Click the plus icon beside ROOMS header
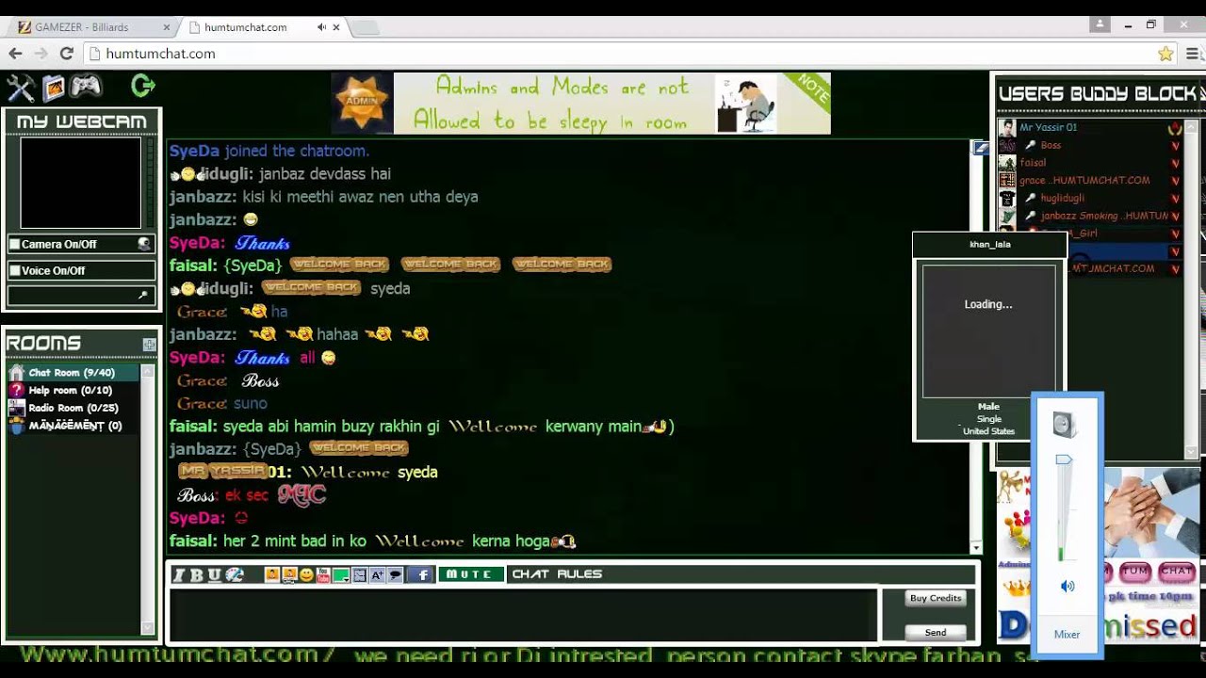This screenshot has height=678, width=1206. [x=149, y=345]
